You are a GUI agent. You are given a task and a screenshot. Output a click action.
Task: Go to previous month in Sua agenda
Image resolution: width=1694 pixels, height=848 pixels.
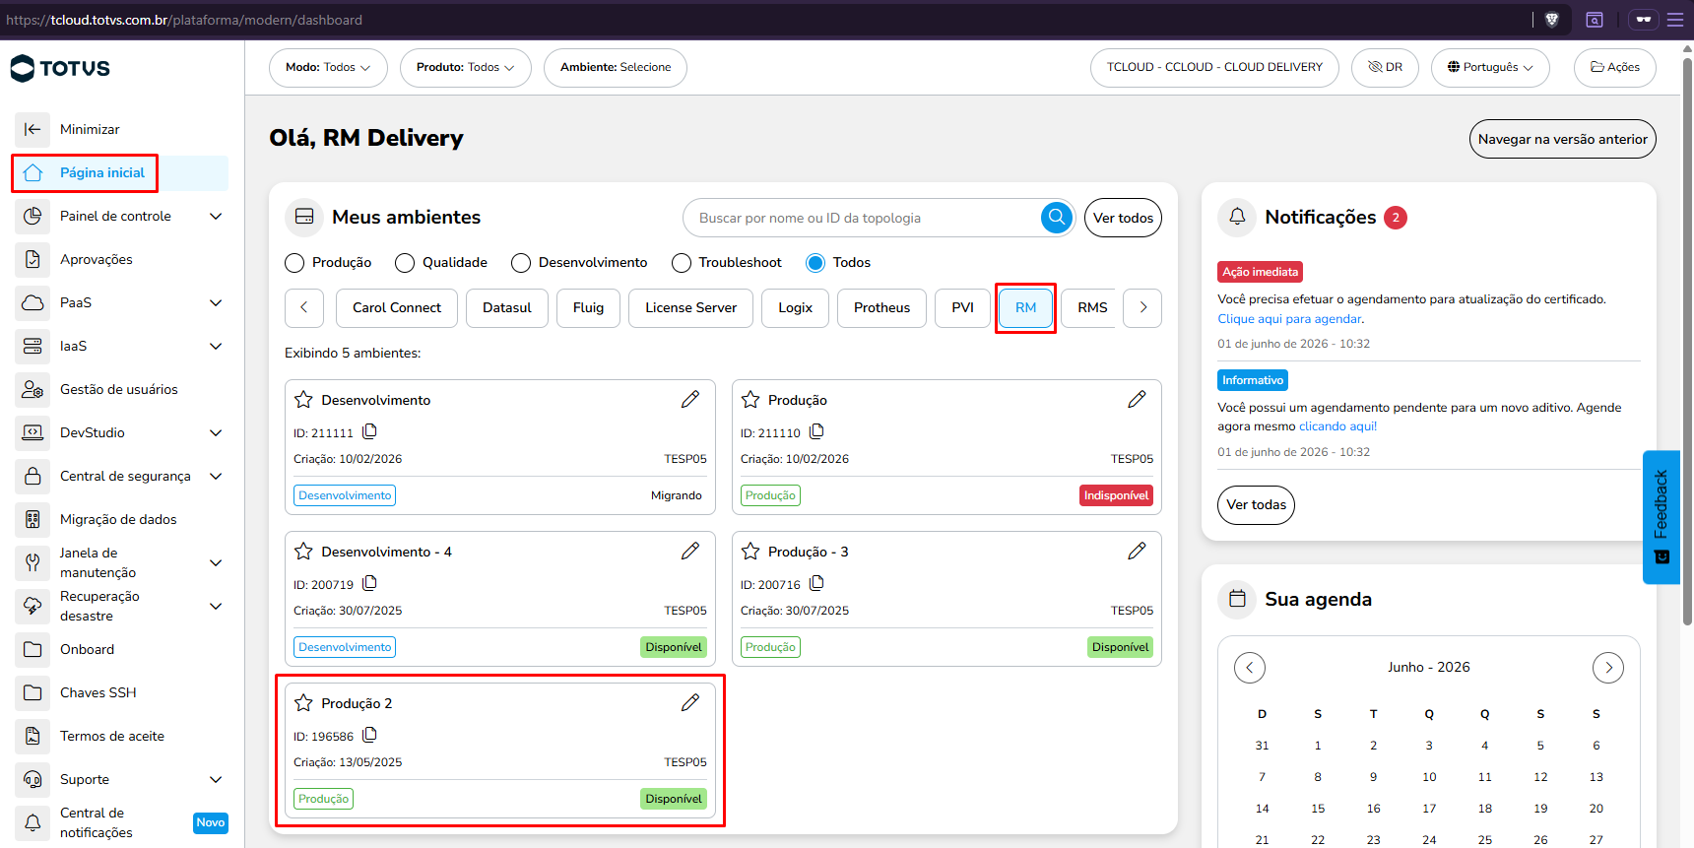1250,668
